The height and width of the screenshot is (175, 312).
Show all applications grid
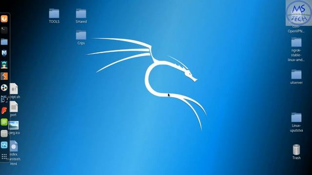pos(4,157)
